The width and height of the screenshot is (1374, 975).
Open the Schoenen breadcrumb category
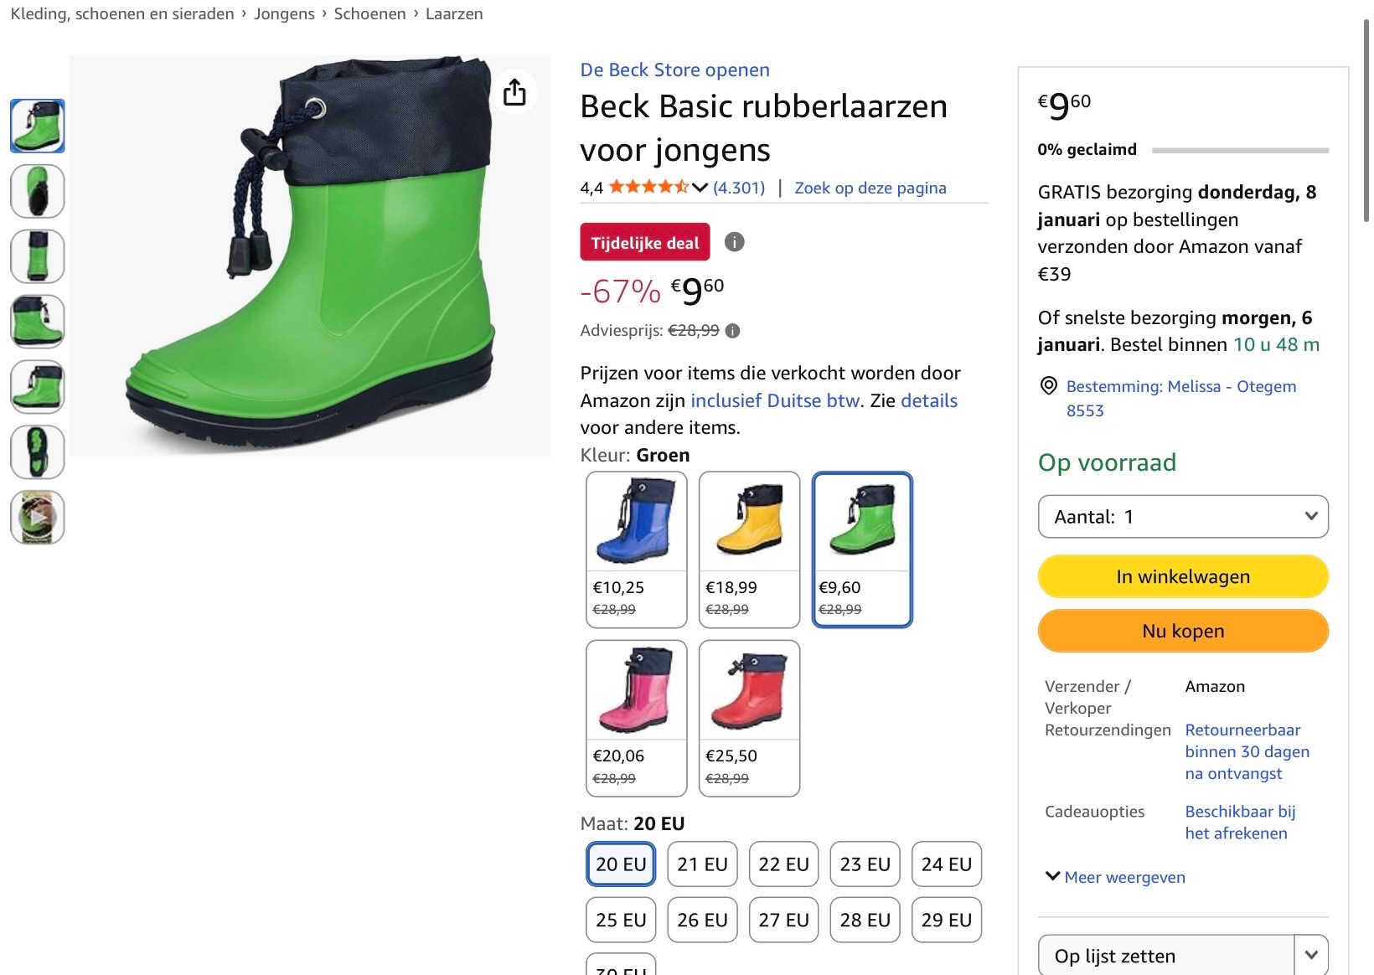point(369,13)
